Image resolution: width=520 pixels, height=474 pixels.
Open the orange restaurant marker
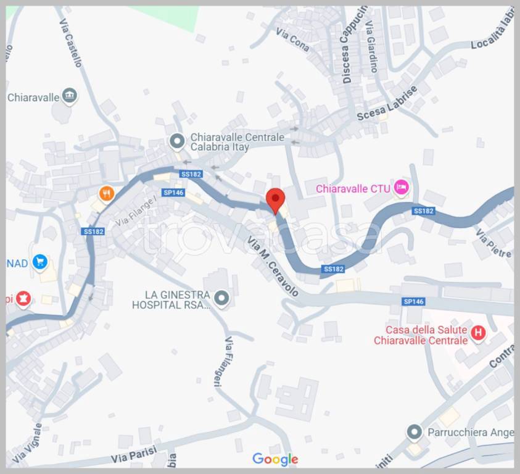tap(107, 194)
